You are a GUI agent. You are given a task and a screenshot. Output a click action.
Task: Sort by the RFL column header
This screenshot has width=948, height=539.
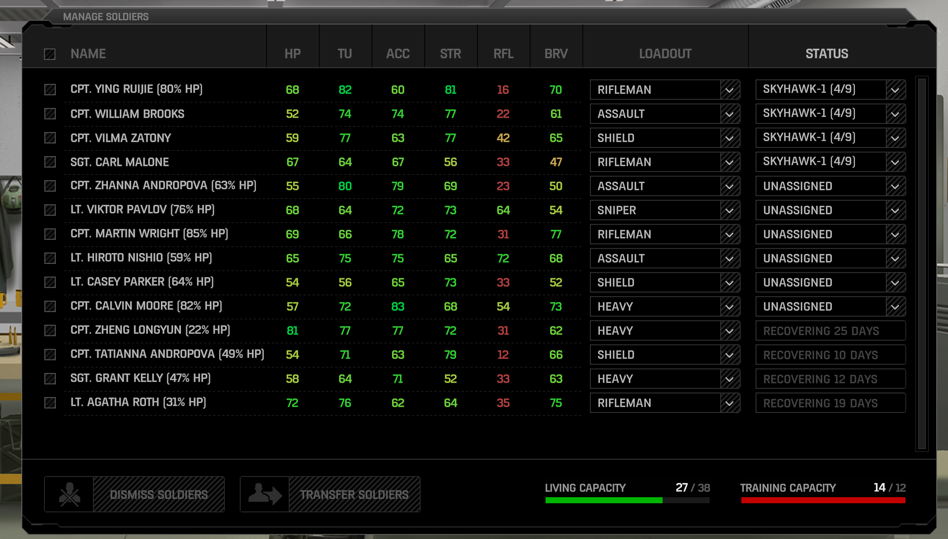pyautogui.click(x=503, y=54)
